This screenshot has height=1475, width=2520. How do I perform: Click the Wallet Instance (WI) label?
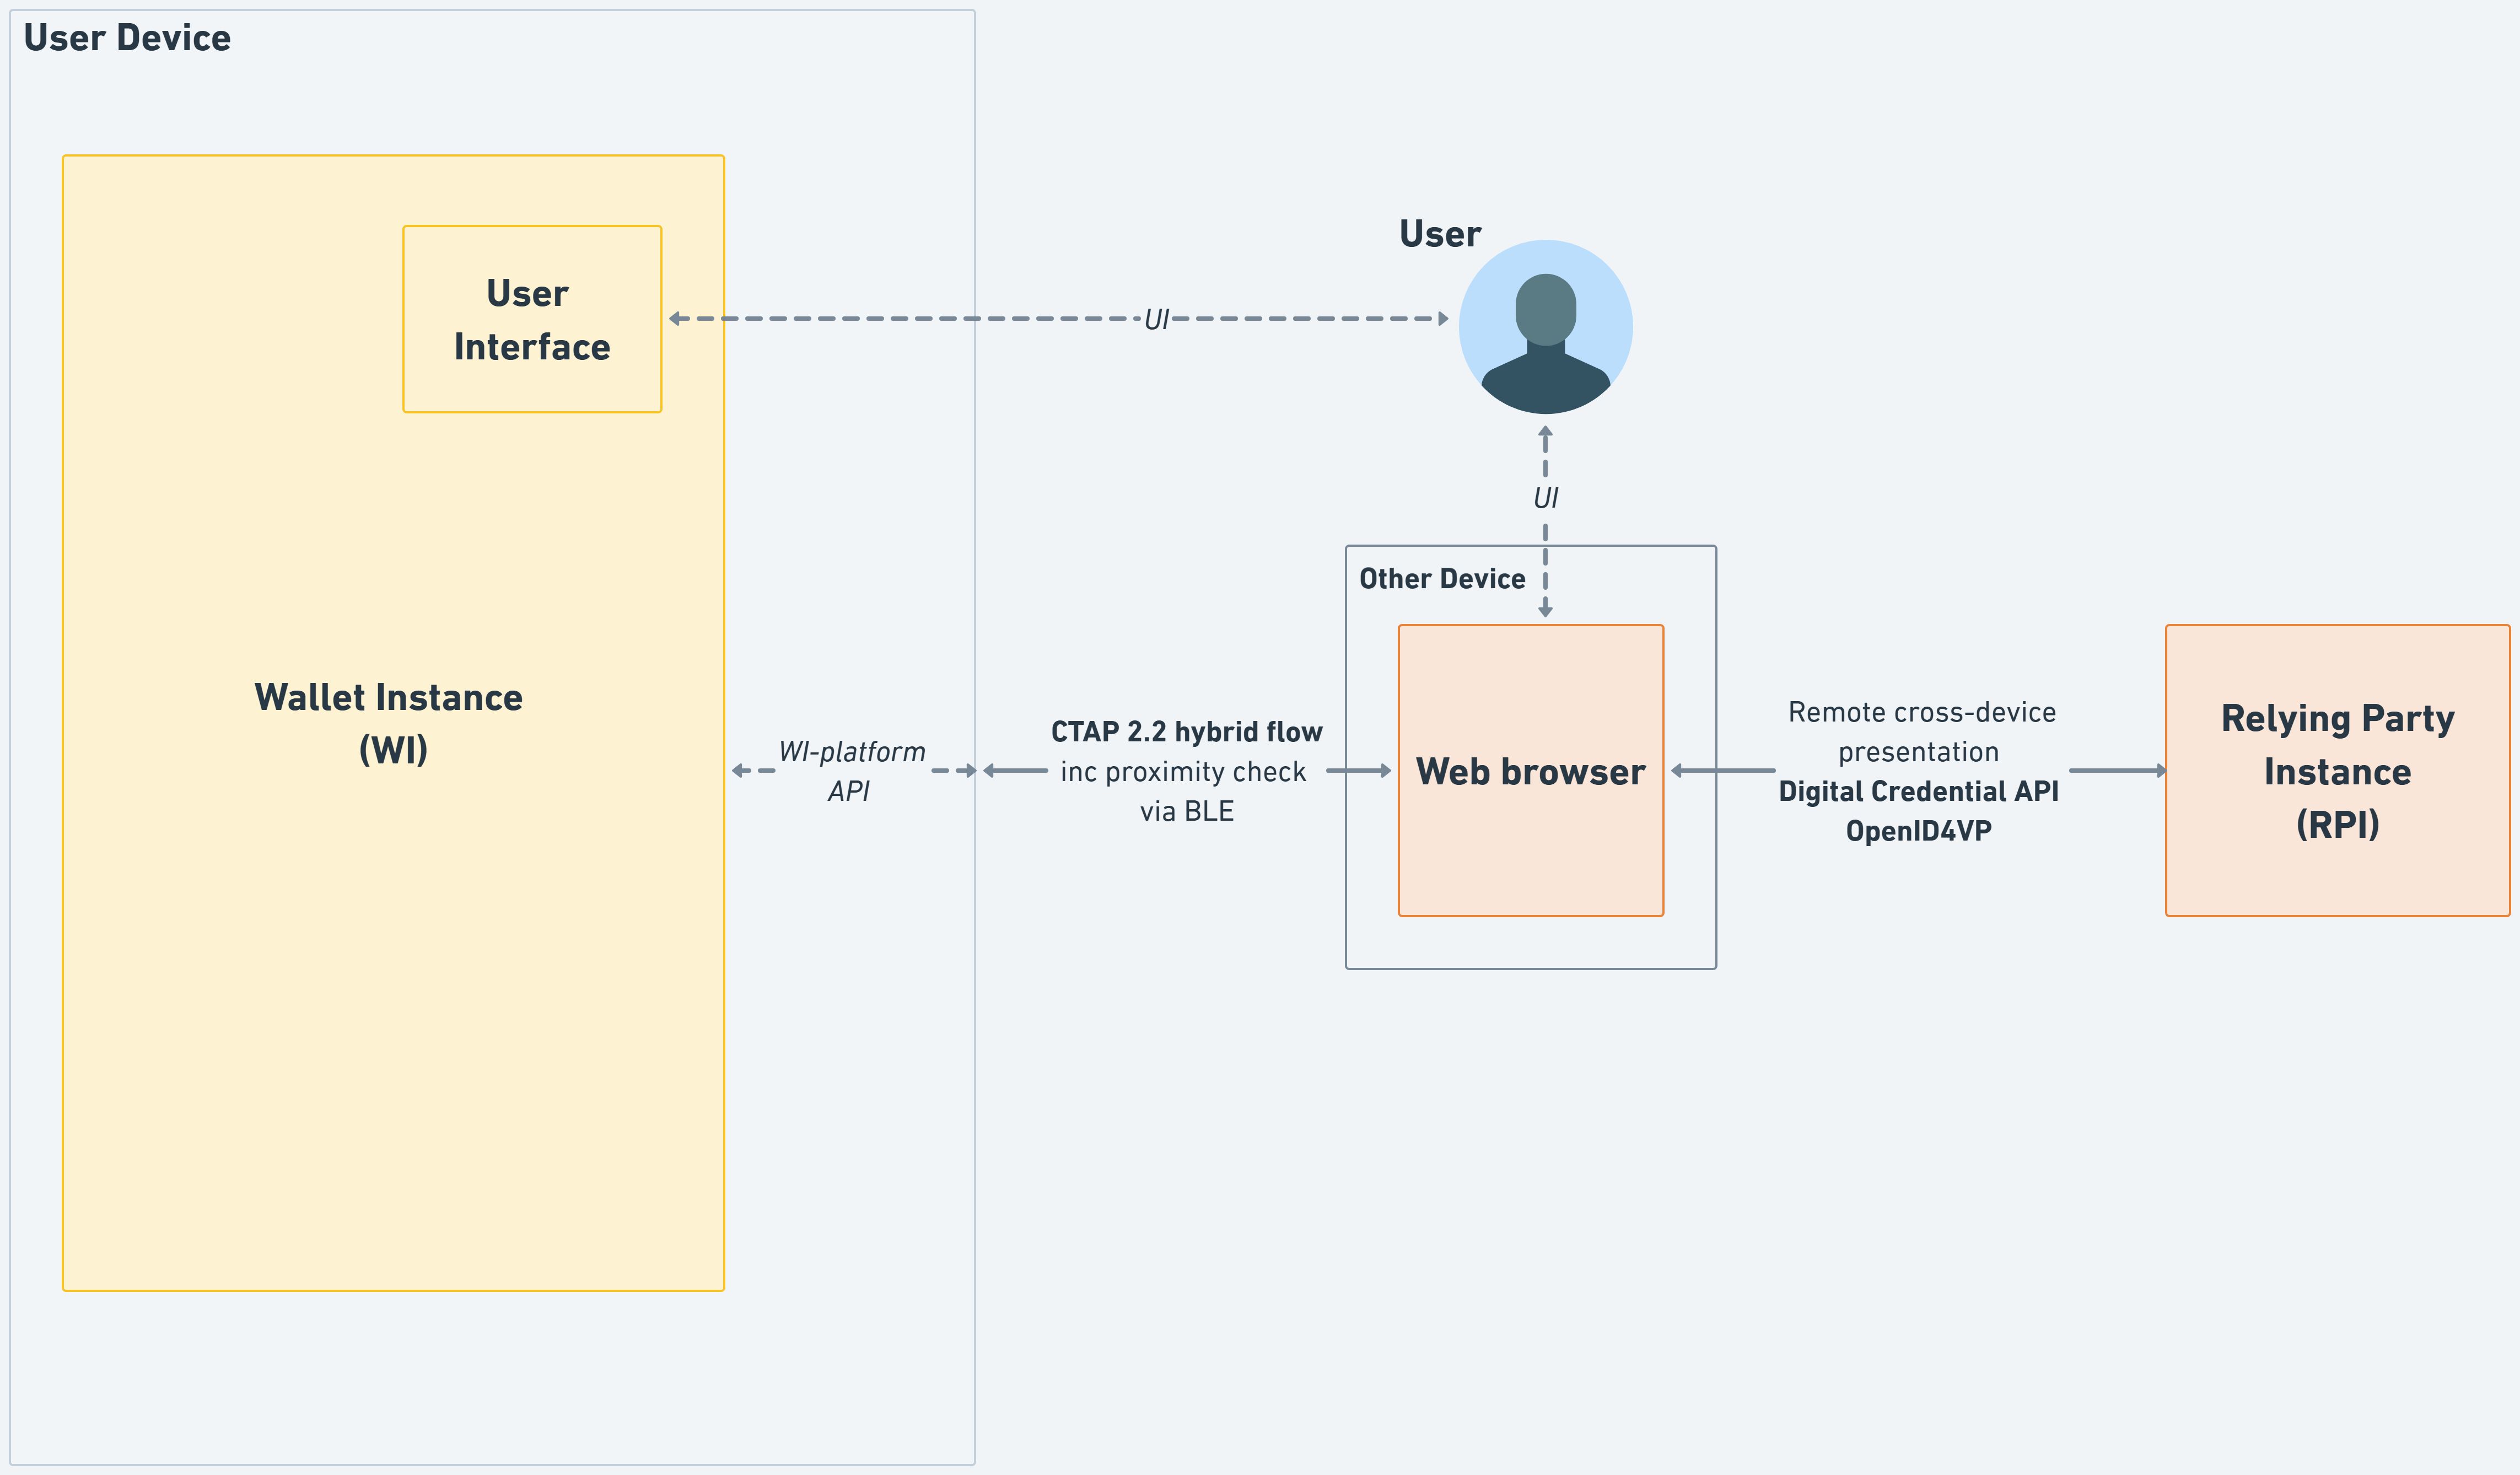[389, 723]
